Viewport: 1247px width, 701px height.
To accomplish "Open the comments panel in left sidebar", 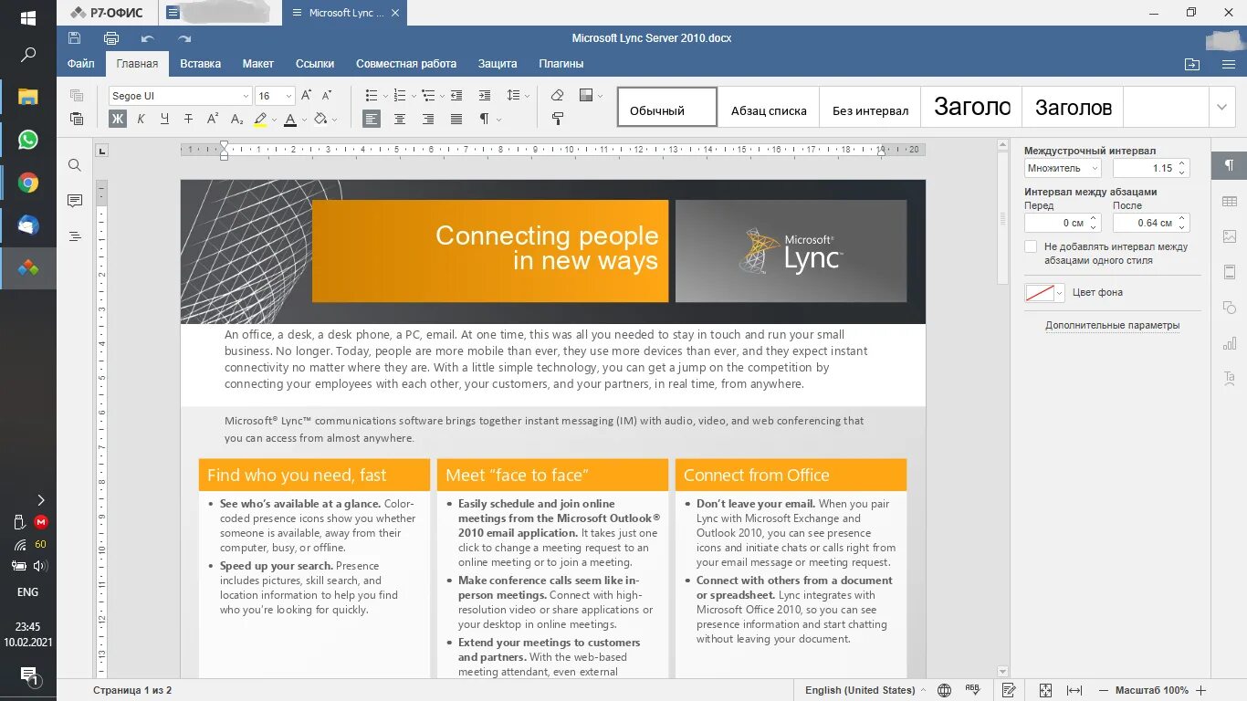I will pos(75,201).
